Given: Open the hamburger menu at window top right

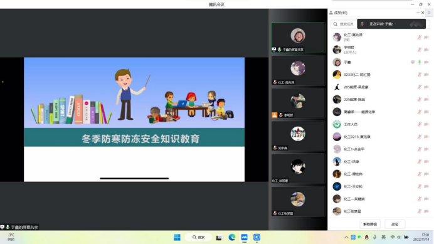Looking at the screenshot, I should tap(429, 13).
